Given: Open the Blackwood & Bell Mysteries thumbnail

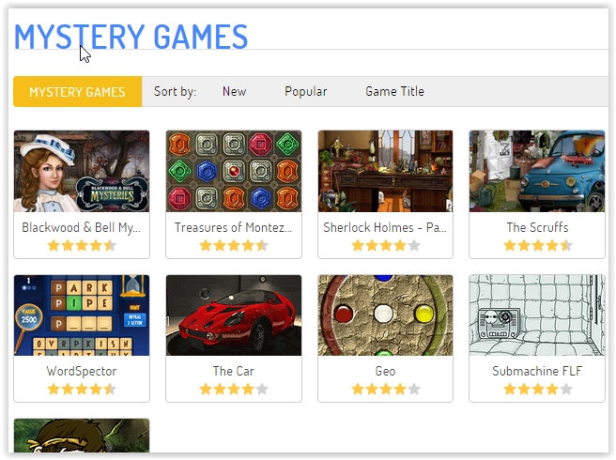Looking at the screenshot, I should click(x=82, y=171).
